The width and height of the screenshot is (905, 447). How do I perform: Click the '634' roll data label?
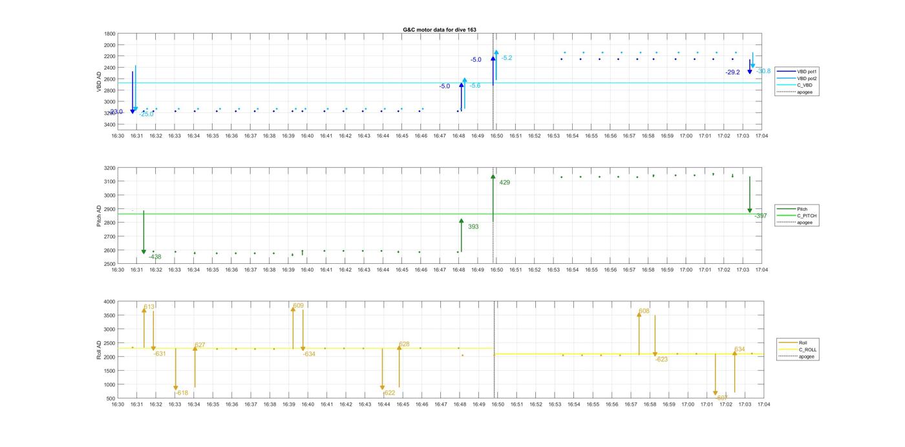(740, 350)
